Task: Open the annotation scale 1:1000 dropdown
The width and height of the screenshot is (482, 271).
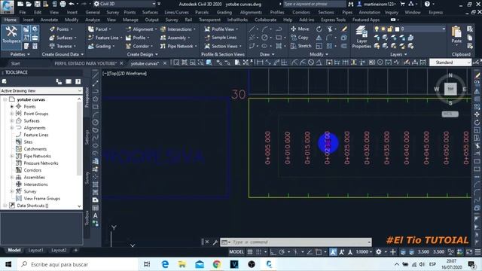Action: click(x=364, y=252)
